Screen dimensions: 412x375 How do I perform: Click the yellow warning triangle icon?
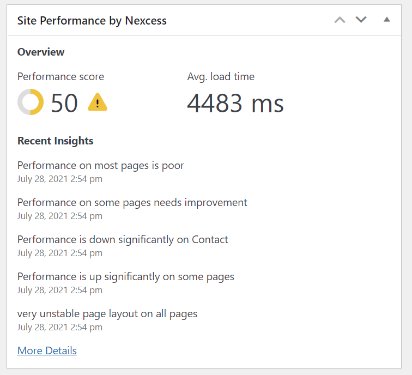98,102
